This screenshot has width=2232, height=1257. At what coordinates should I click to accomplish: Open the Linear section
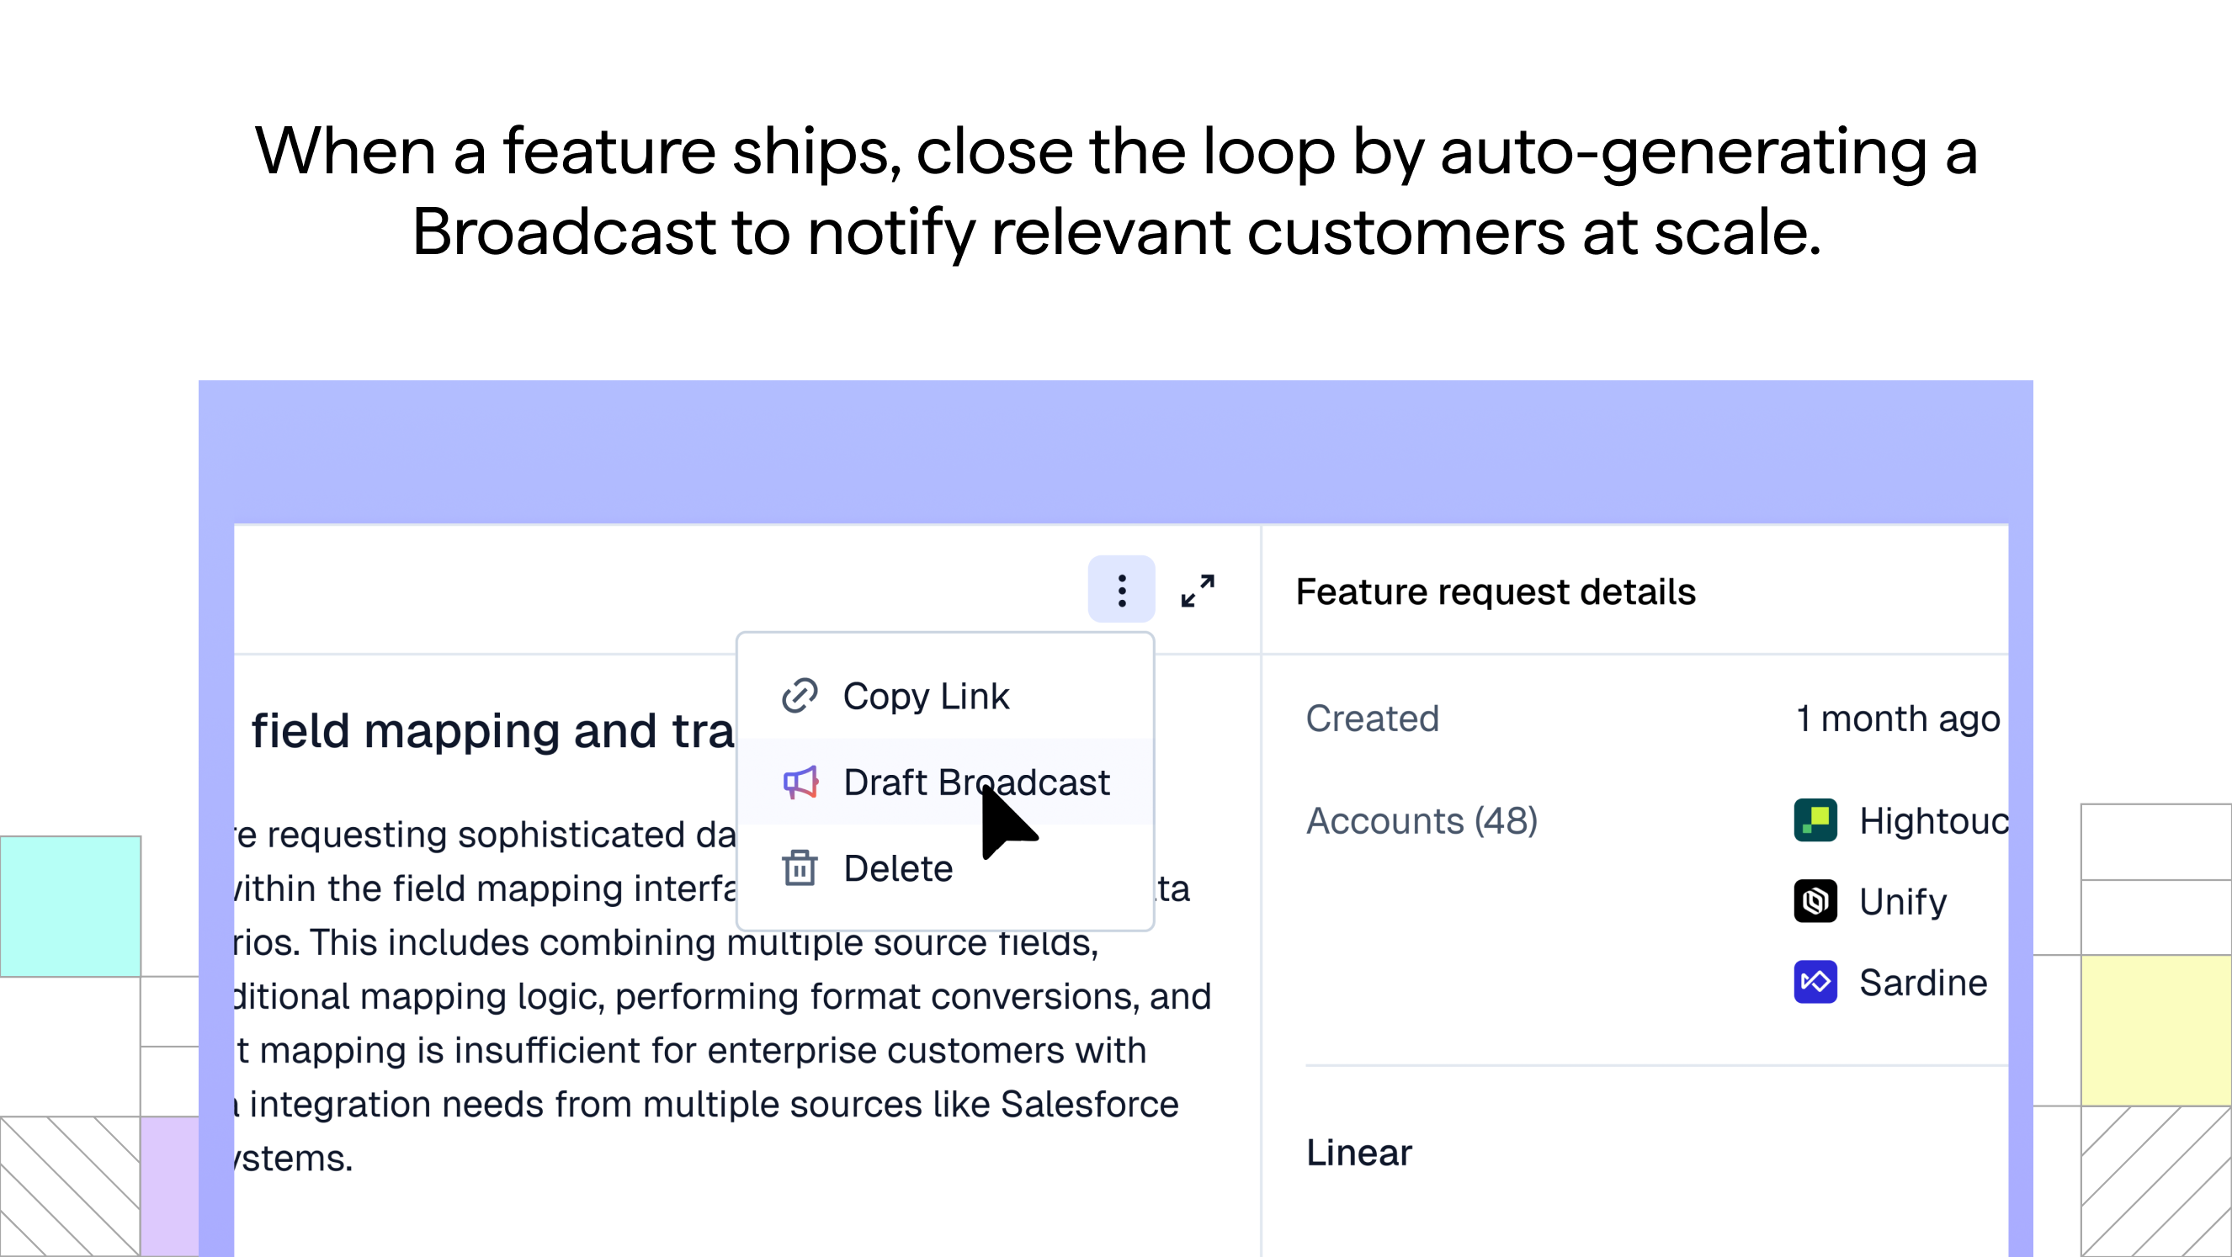1358,1152
